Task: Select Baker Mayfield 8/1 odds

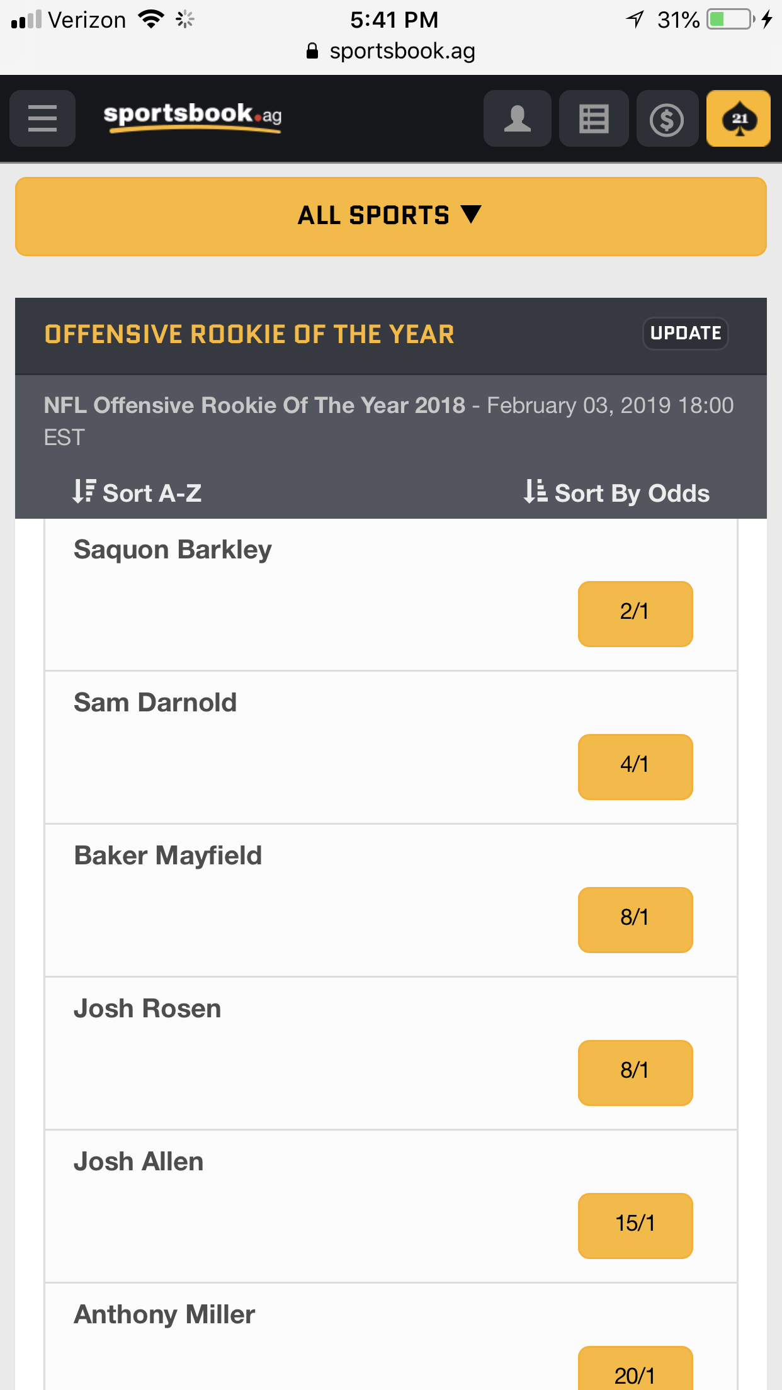Action: click(x=635, y=920)
